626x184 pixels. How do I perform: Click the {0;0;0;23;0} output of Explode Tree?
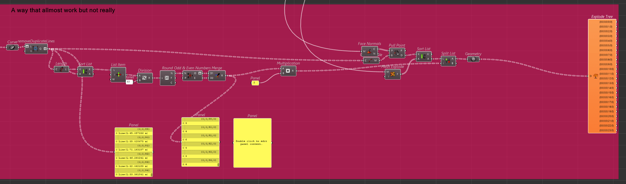tap(606, 130)
